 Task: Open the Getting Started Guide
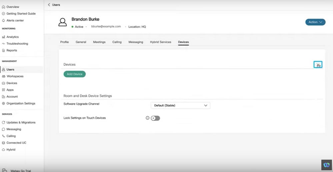pos(19,14)
